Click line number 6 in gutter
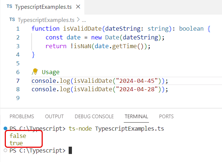Viewport: 222px width, 162px height. (18, 72)
